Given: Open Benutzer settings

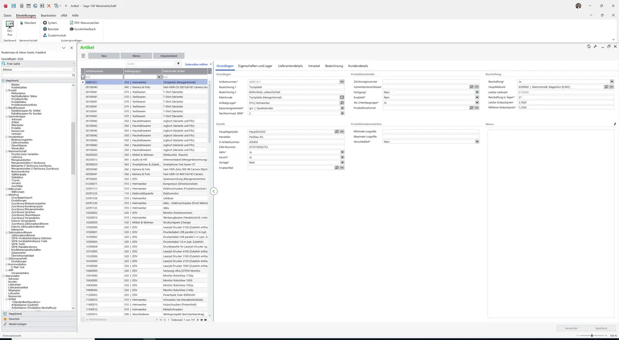Looking at the screenshot, I should 51,29.
